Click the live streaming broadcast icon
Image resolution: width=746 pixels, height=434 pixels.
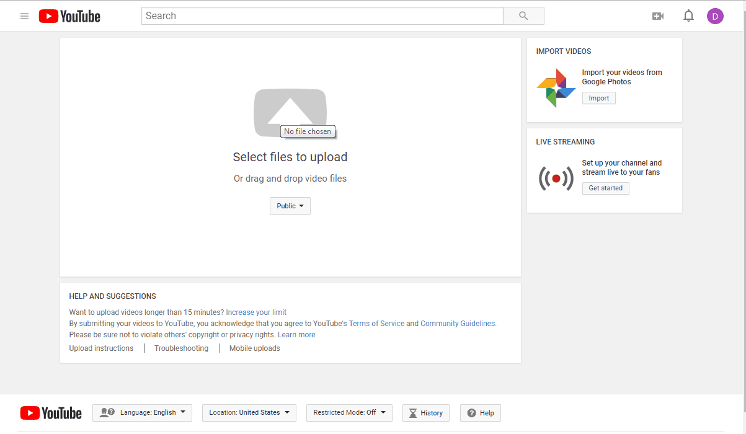click(x=556, y=179)
